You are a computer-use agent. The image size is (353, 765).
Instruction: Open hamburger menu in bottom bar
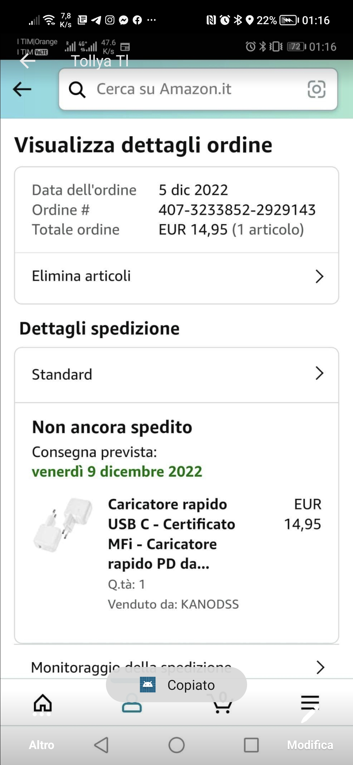tap(310, 702)
